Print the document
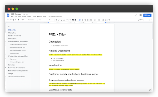 (13, 20)
